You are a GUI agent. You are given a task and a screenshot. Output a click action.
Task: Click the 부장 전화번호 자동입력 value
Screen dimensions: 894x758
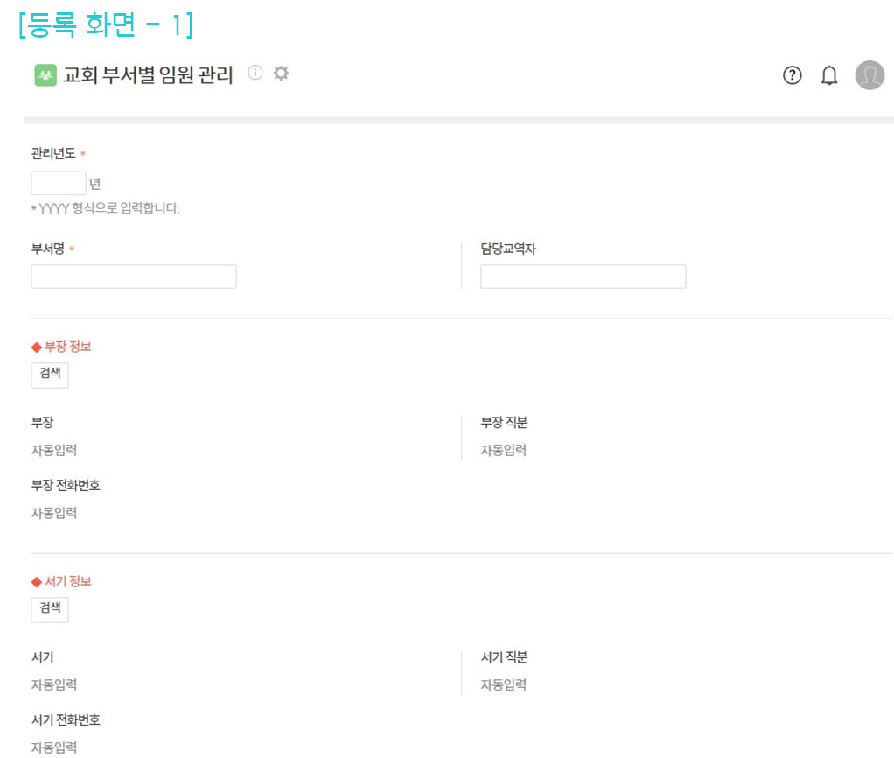click(x=54, y=513)
